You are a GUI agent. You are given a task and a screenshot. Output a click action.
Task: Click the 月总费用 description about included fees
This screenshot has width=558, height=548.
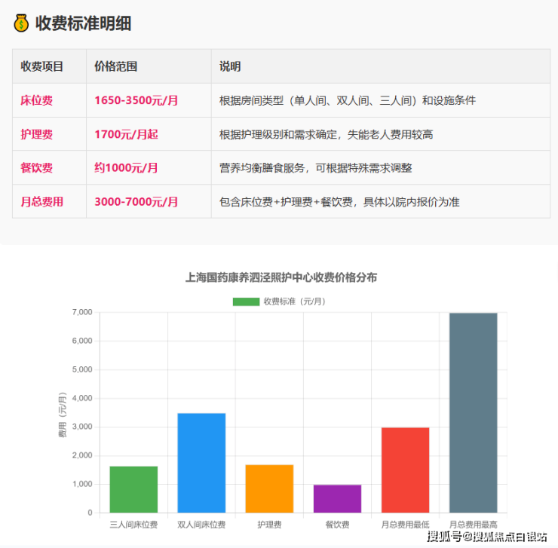339,202
